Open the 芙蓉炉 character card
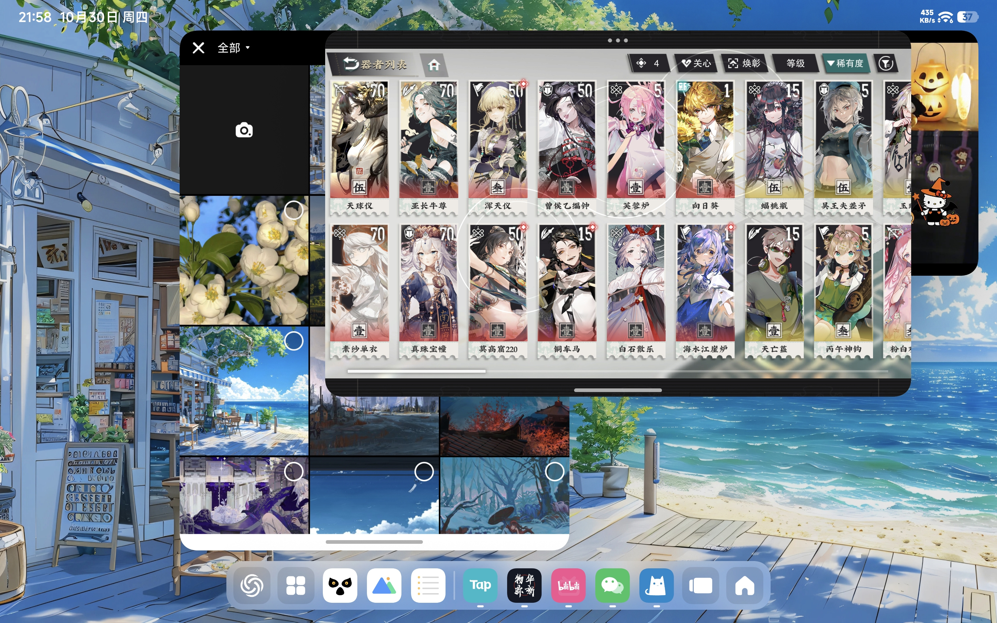 point(636,147)
